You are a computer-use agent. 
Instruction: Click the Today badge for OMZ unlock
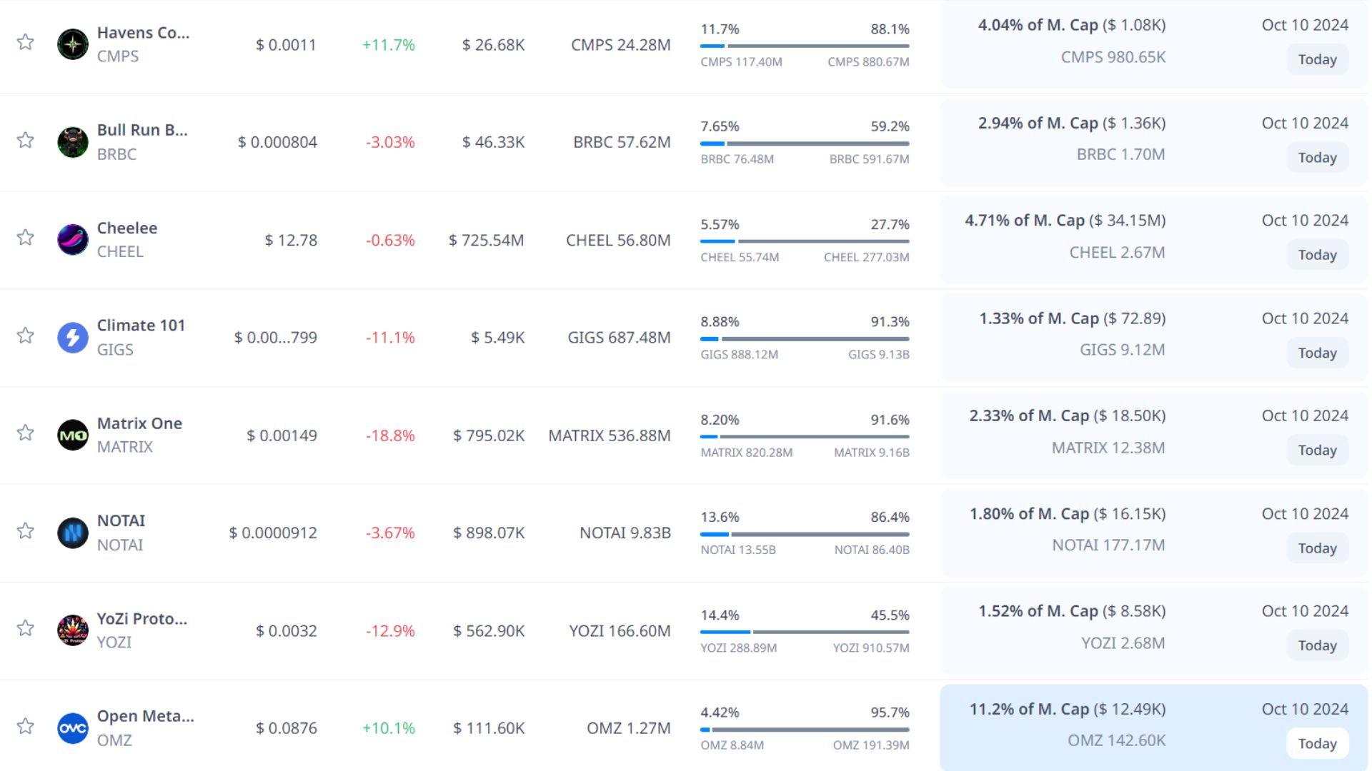[x=1317, y=743]
